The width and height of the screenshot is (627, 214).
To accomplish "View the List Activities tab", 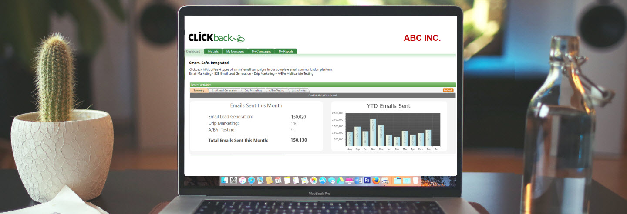I will pyautogui.click(x=299, y=90).
